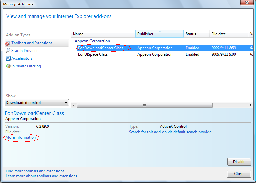This screenshot has width=256, height=183.
Task: Open the More information link
Action: click(x=21, y=137)
